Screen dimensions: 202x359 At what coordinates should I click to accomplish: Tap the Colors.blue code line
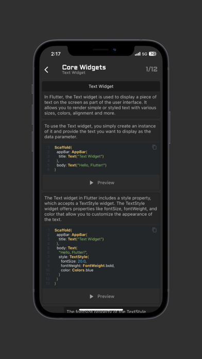77,270
